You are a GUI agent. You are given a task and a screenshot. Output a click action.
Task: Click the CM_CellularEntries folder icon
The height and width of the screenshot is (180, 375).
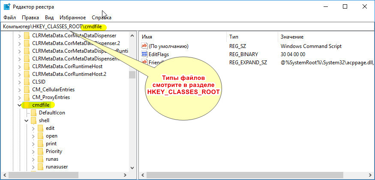click(x=27, y=90)
